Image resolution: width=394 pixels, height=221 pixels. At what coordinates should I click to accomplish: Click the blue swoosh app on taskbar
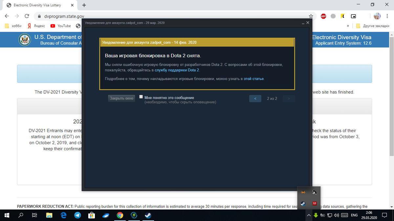pyautogui.click(x=106, y=215)
